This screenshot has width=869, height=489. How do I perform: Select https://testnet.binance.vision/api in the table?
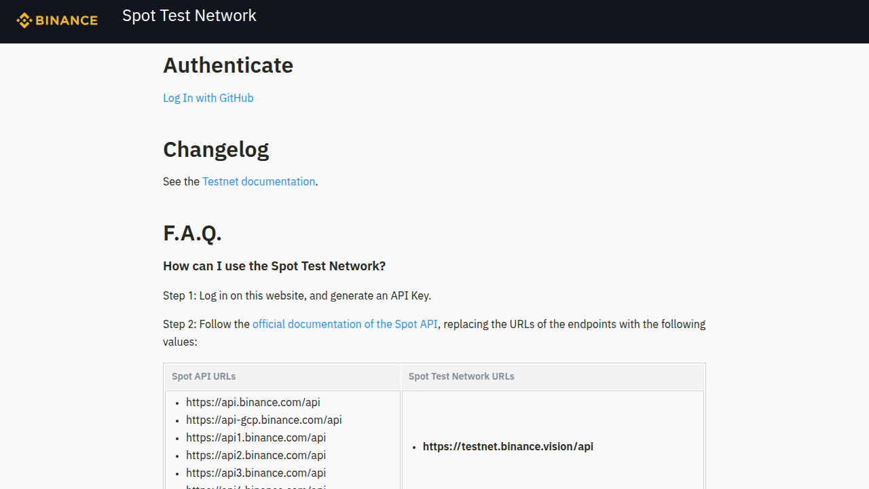[508, 446]
